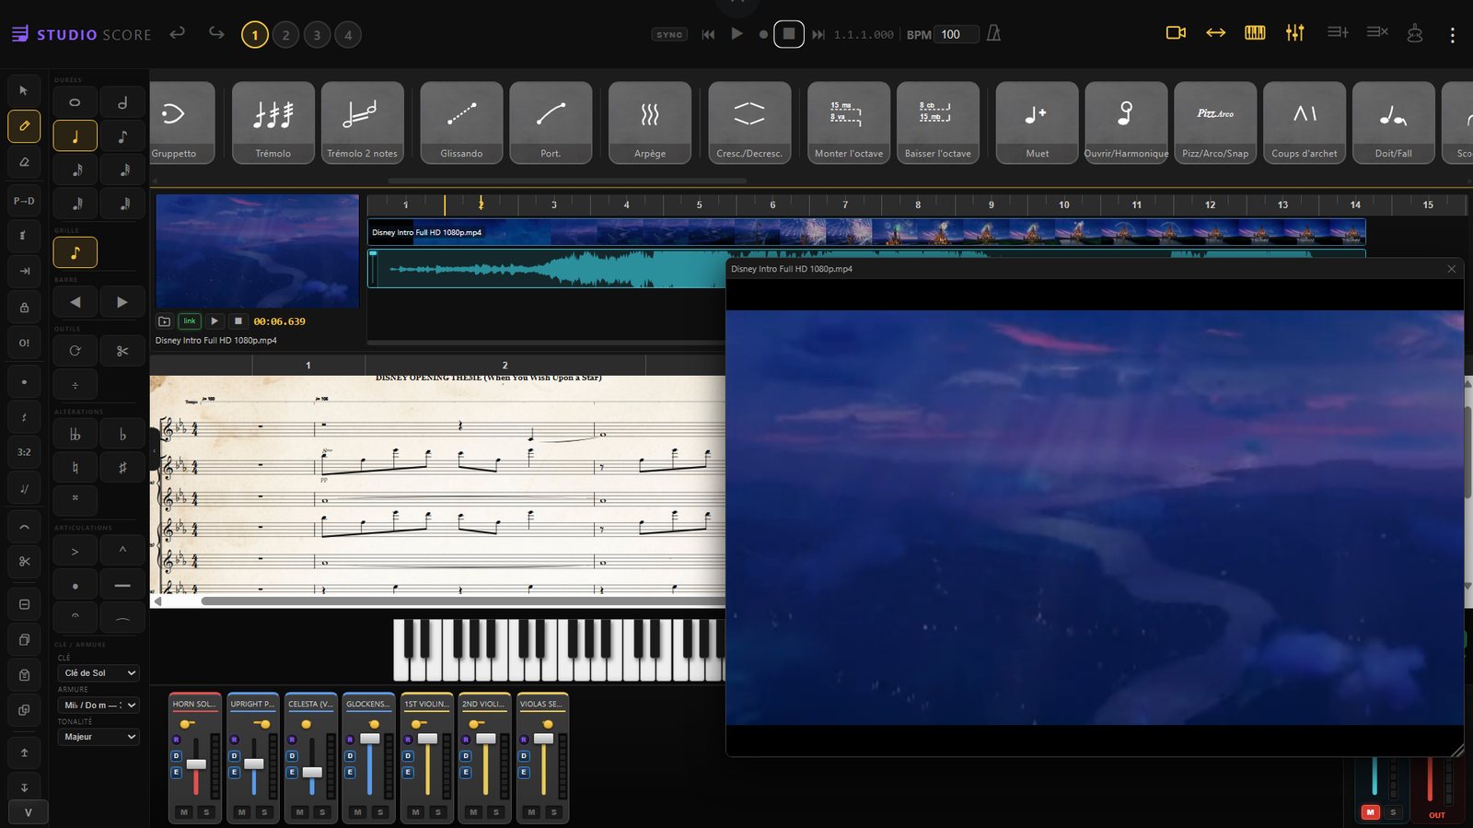
Task: Expand the V button at sidebar bottom
Action: click(28, 812)
